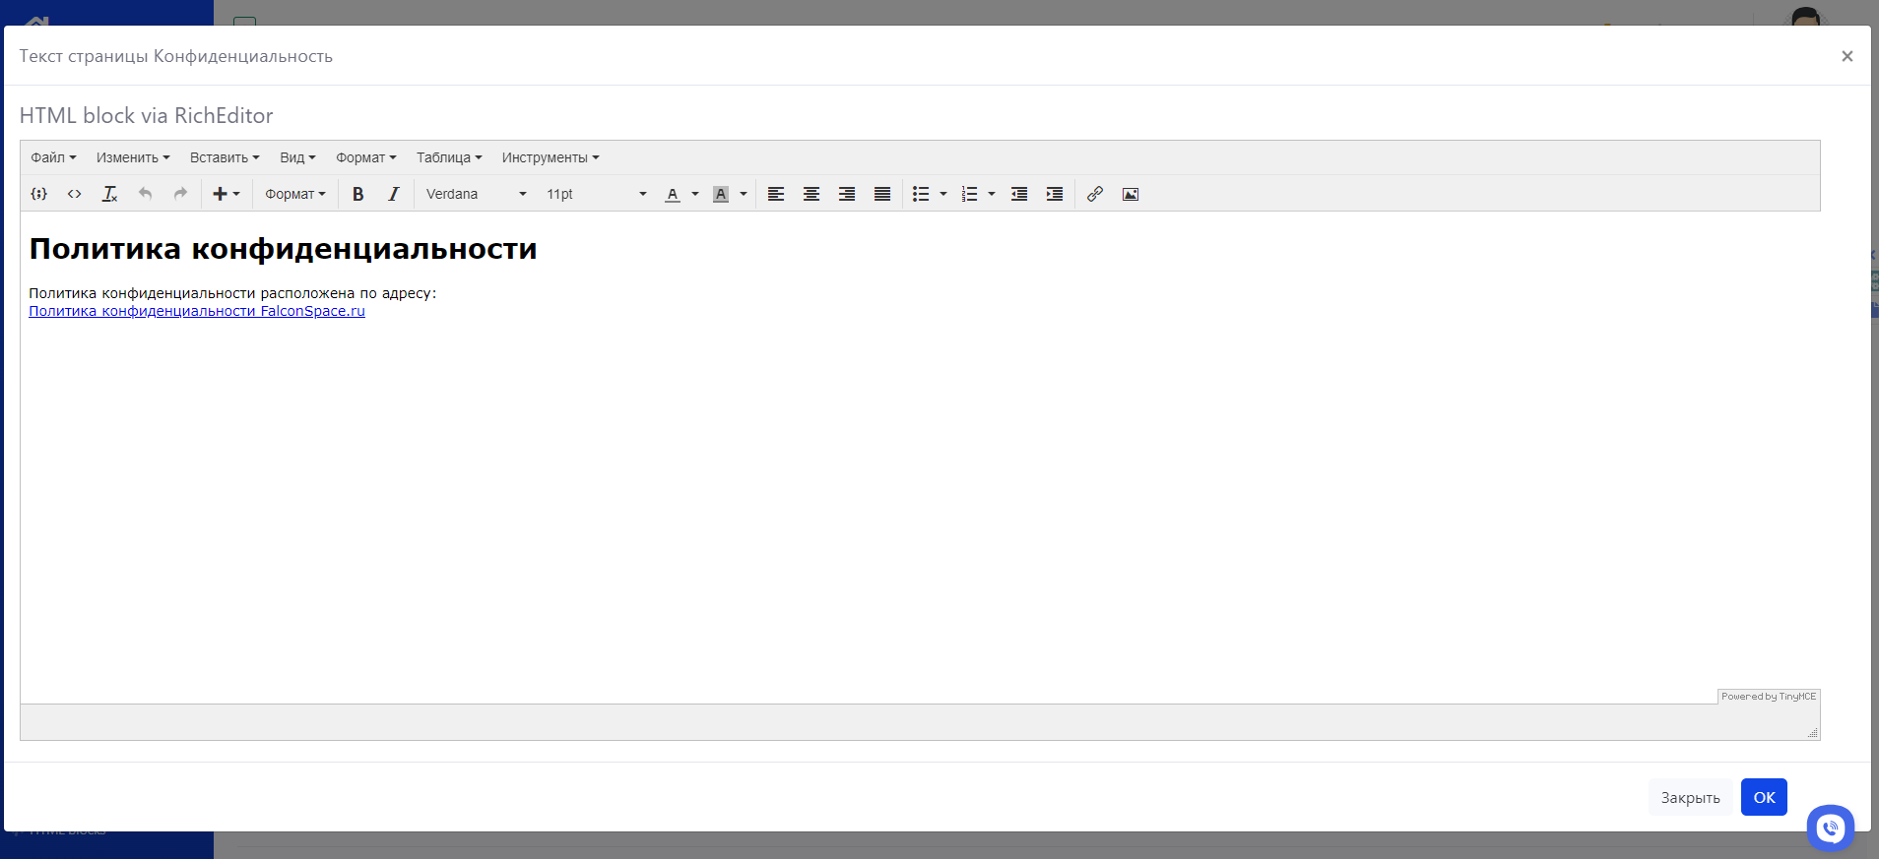Apply center alignment to text

point(810,194)
